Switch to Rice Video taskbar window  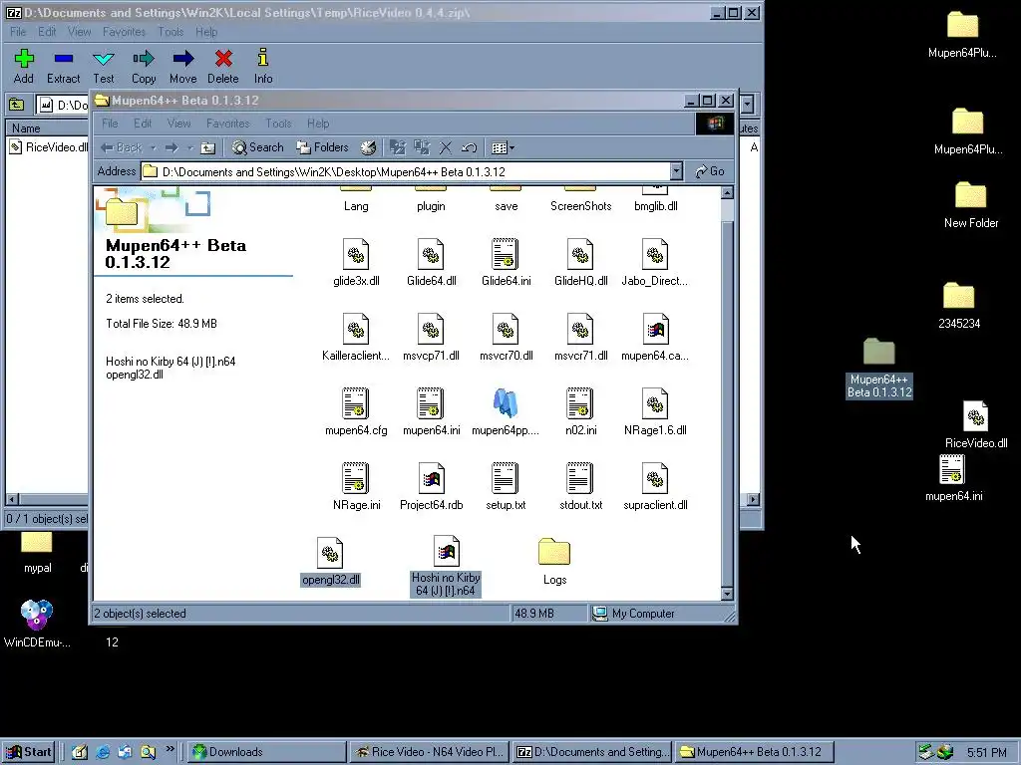[x=429, y=752]
